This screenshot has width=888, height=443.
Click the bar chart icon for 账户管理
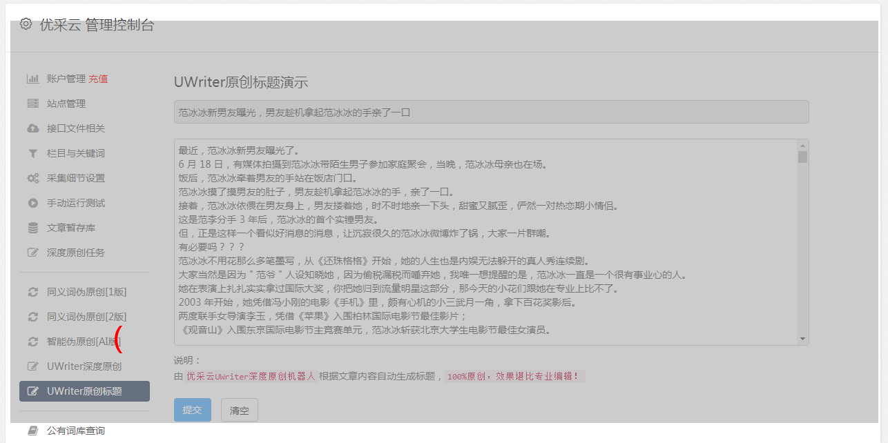click(x=32, y=79)
